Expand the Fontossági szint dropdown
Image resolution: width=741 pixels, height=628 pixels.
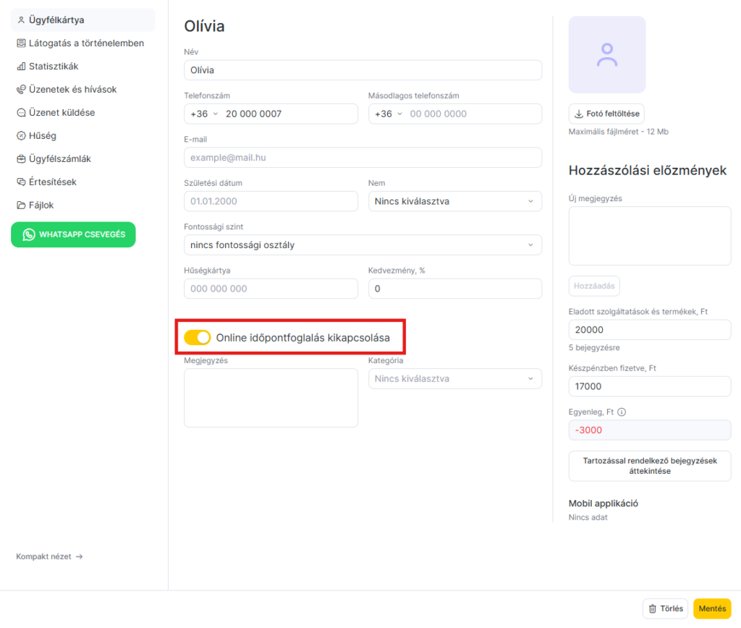(x=363, y=245)
